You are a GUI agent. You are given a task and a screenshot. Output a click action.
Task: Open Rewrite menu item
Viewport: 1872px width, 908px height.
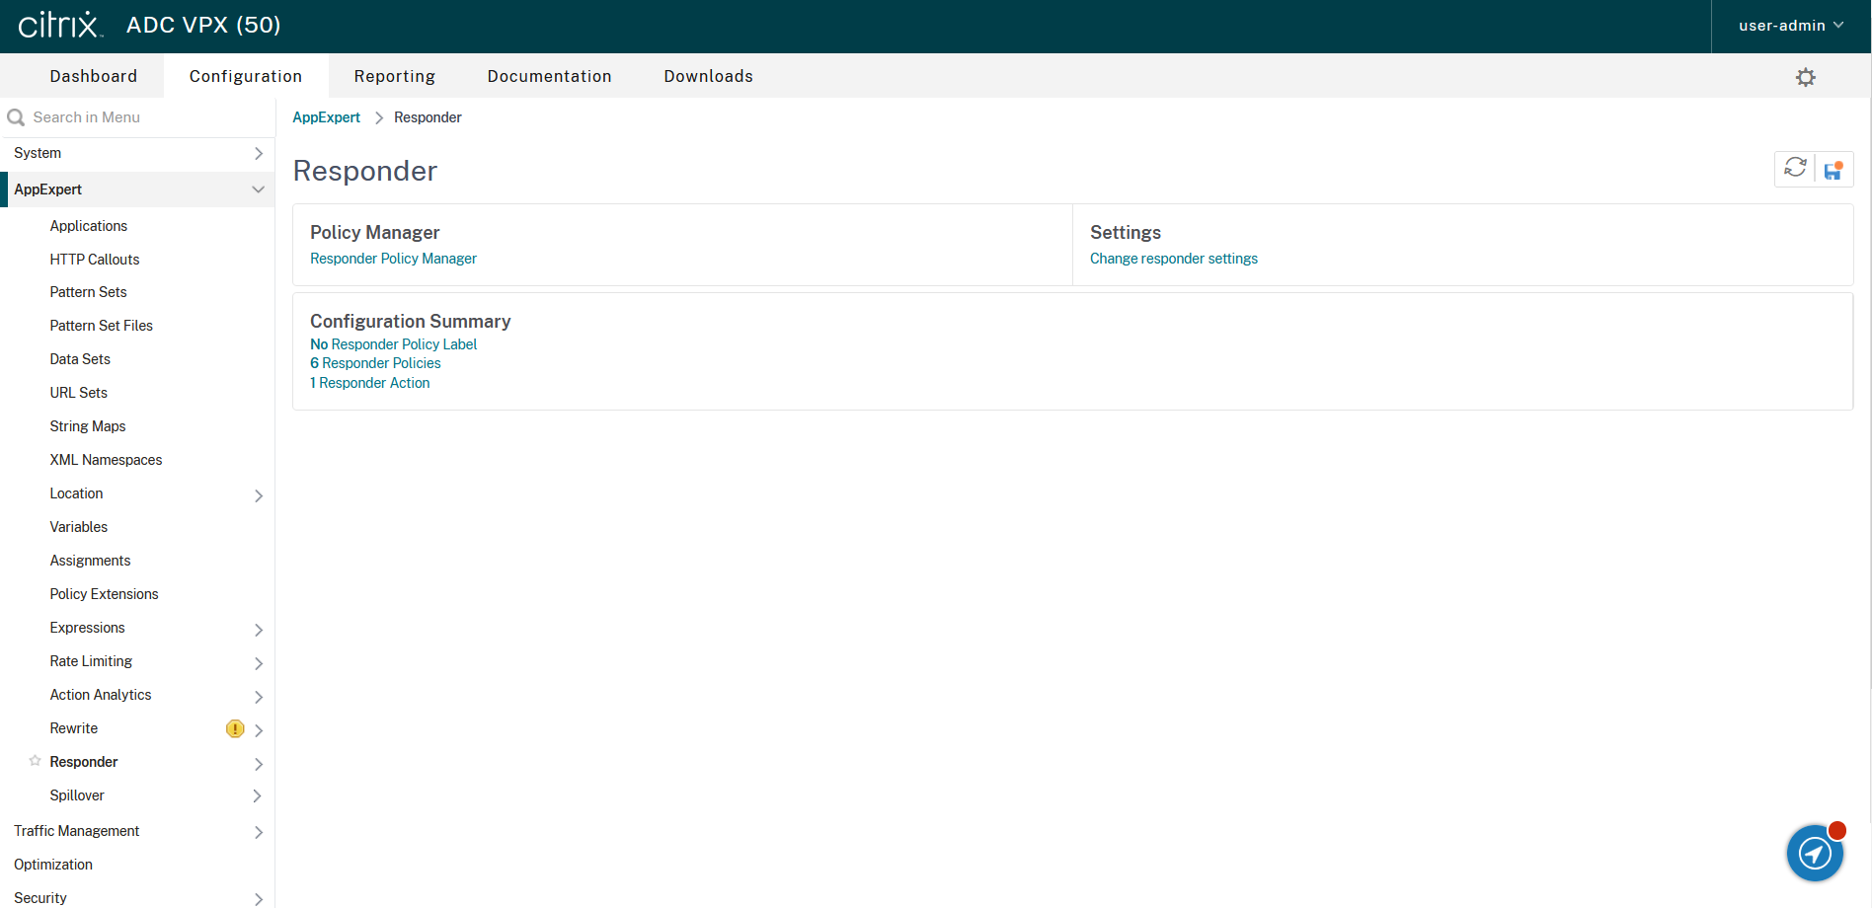click(x=74, y=728)
